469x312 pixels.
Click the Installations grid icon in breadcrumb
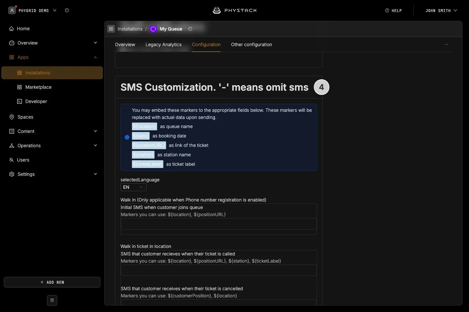click(x=111, y=29)
